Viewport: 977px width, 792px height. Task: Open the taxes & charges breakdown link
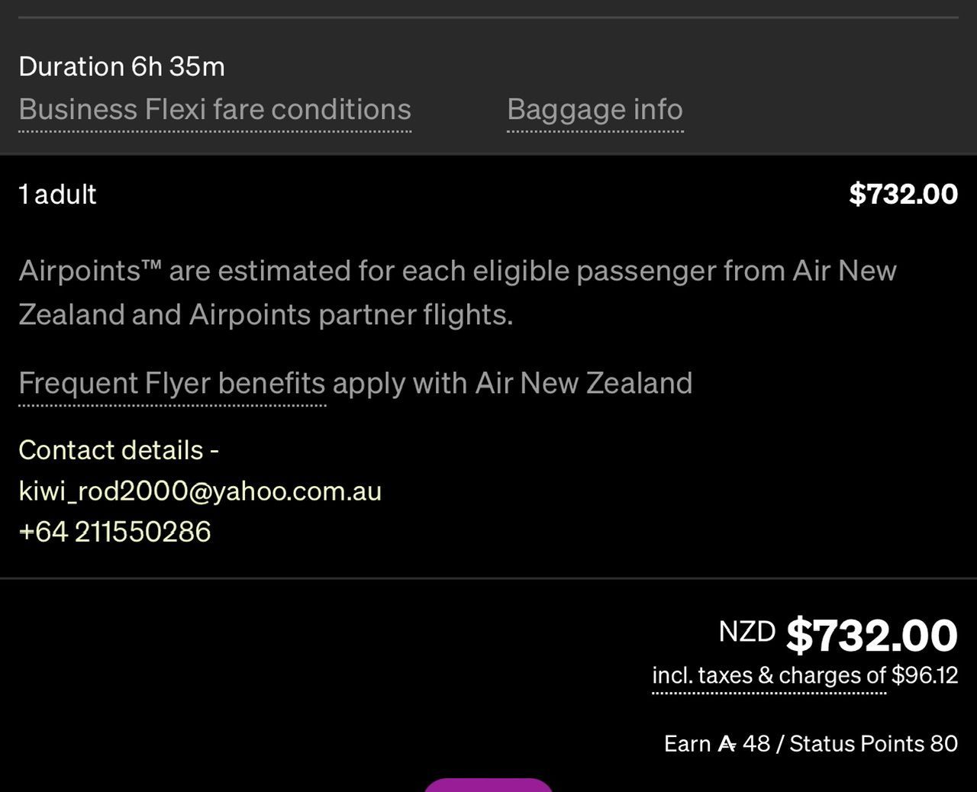(769, 675)
